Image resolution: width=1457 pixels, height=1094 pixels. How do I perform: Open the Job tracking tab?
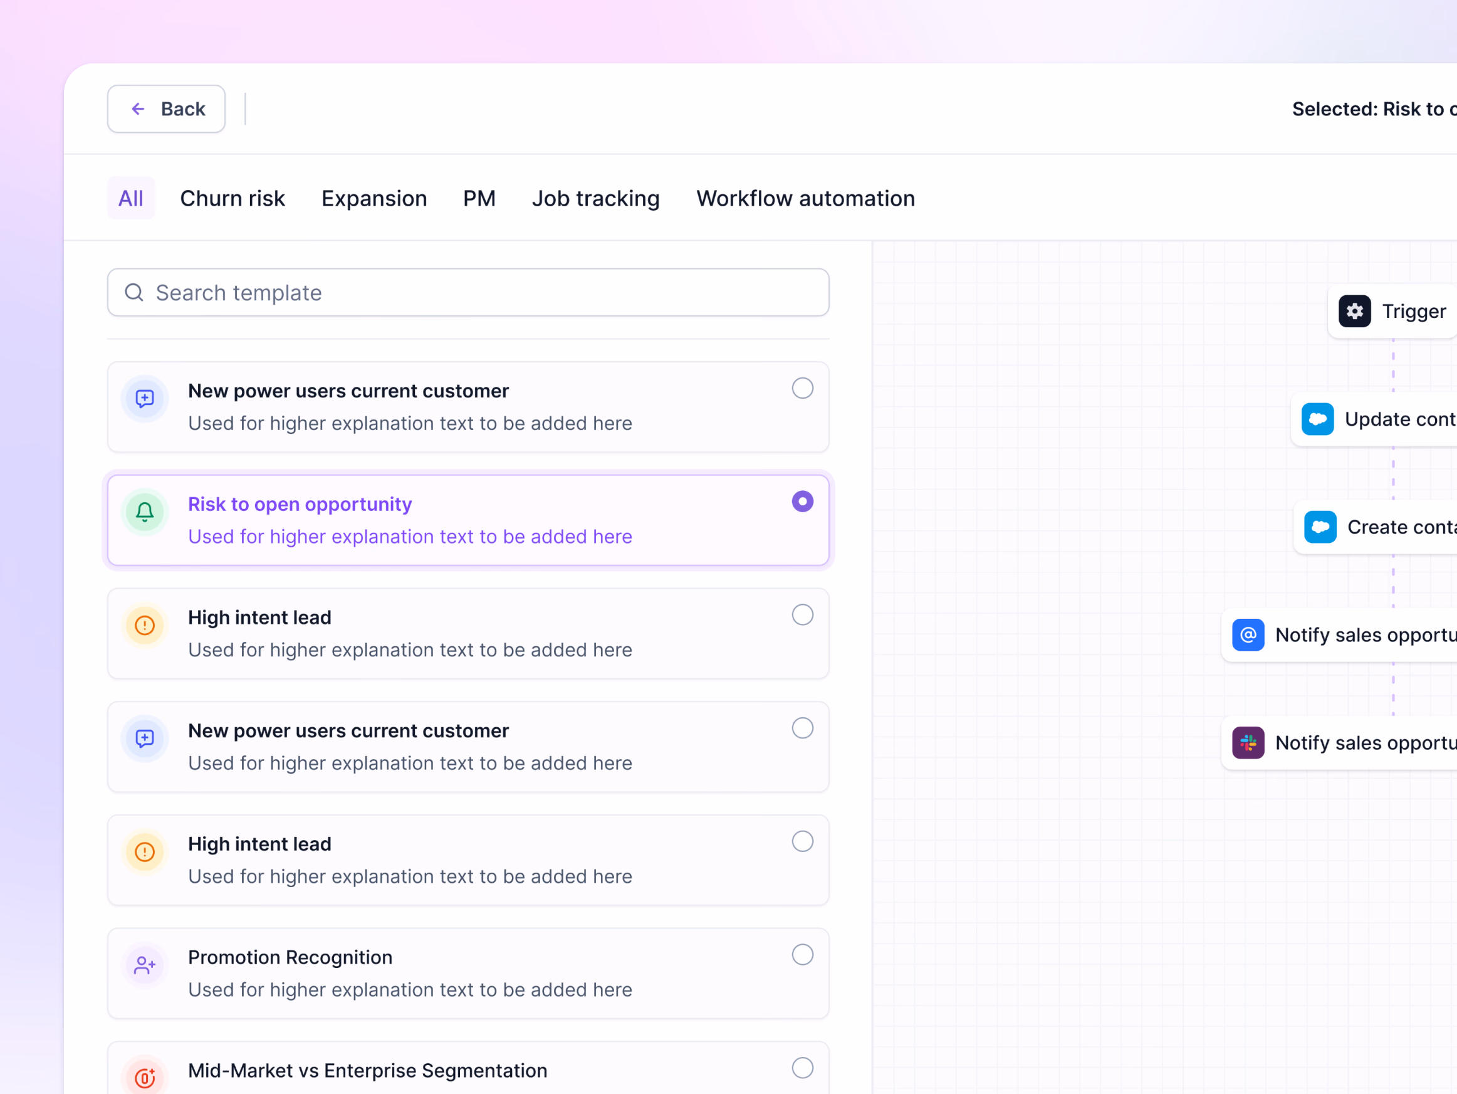(595, 198)
